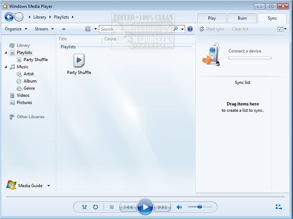Click the Stop playback button
The image size is (293, 219).
112,207
